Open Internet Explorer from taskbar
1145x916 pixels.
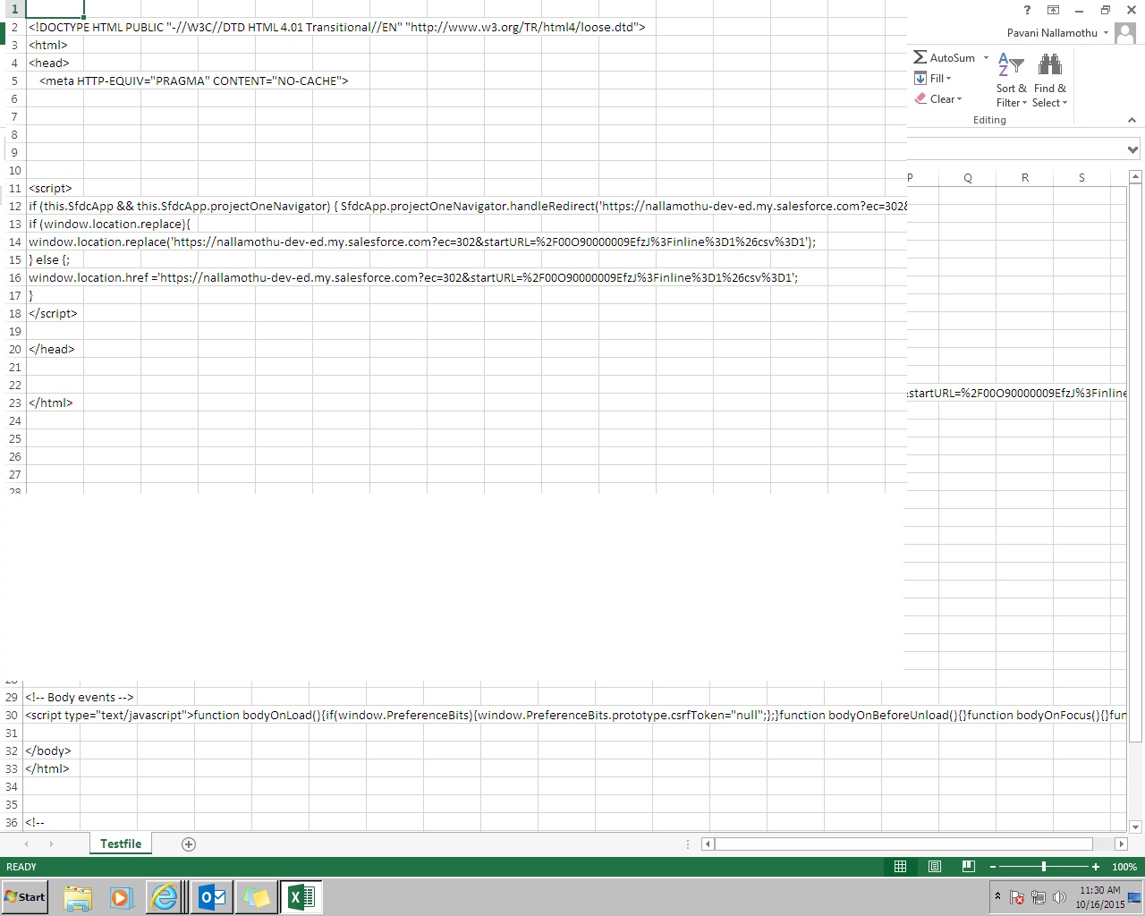[165, 897]
